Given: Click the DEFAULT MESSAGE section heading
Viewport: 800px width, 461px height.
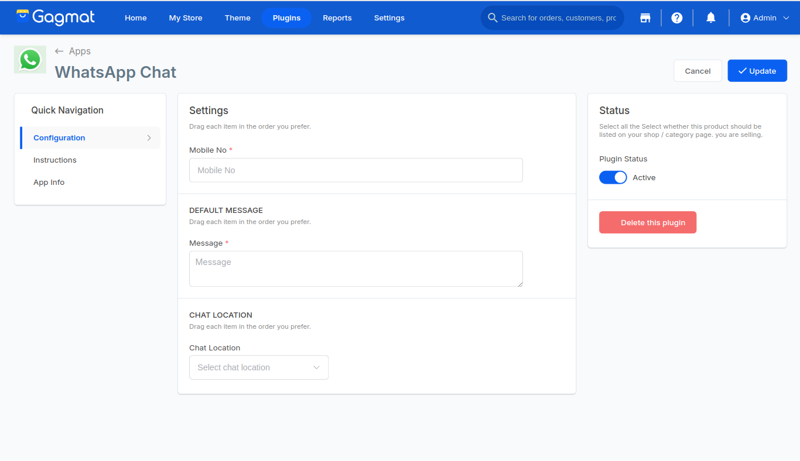Looking at the screenshot, I should [x=226, y=211].
